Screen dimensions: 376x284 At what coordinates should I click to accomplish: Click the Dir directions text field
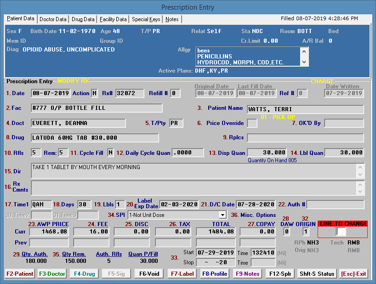193,171
